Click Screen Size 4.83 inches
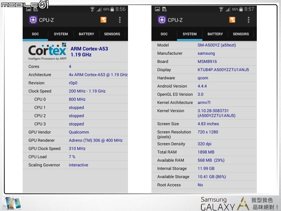The image size is (281, 211). pos(208,124)
